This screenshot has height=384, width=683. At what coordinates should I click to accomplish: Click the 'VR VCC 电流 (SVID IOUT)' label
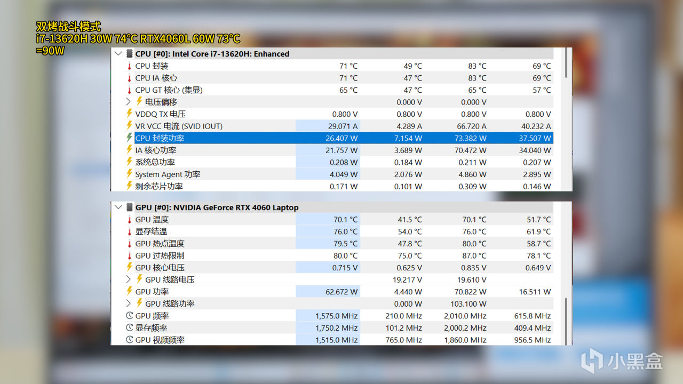point(179,126)
